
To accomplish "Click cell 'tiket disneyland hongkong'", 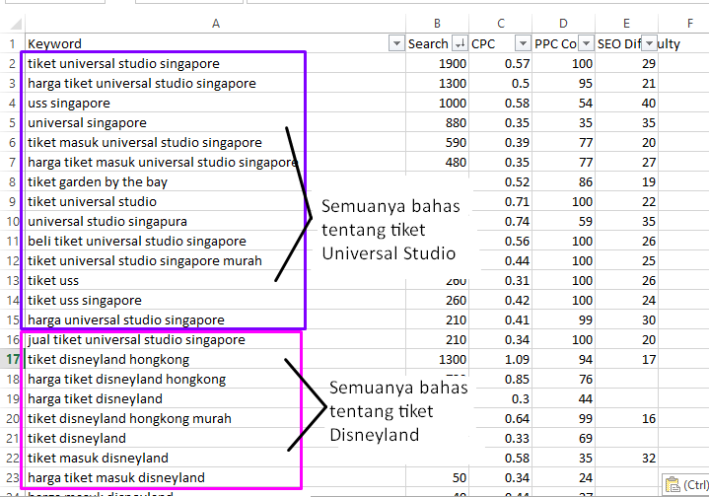I will pyautogui.click(x=215, y=360).
